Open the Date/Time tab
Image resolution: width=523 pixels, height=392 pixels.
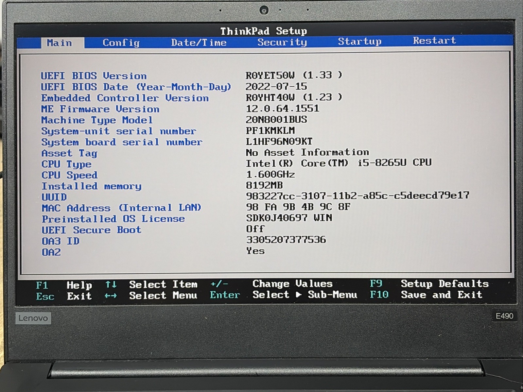[199, 43]
